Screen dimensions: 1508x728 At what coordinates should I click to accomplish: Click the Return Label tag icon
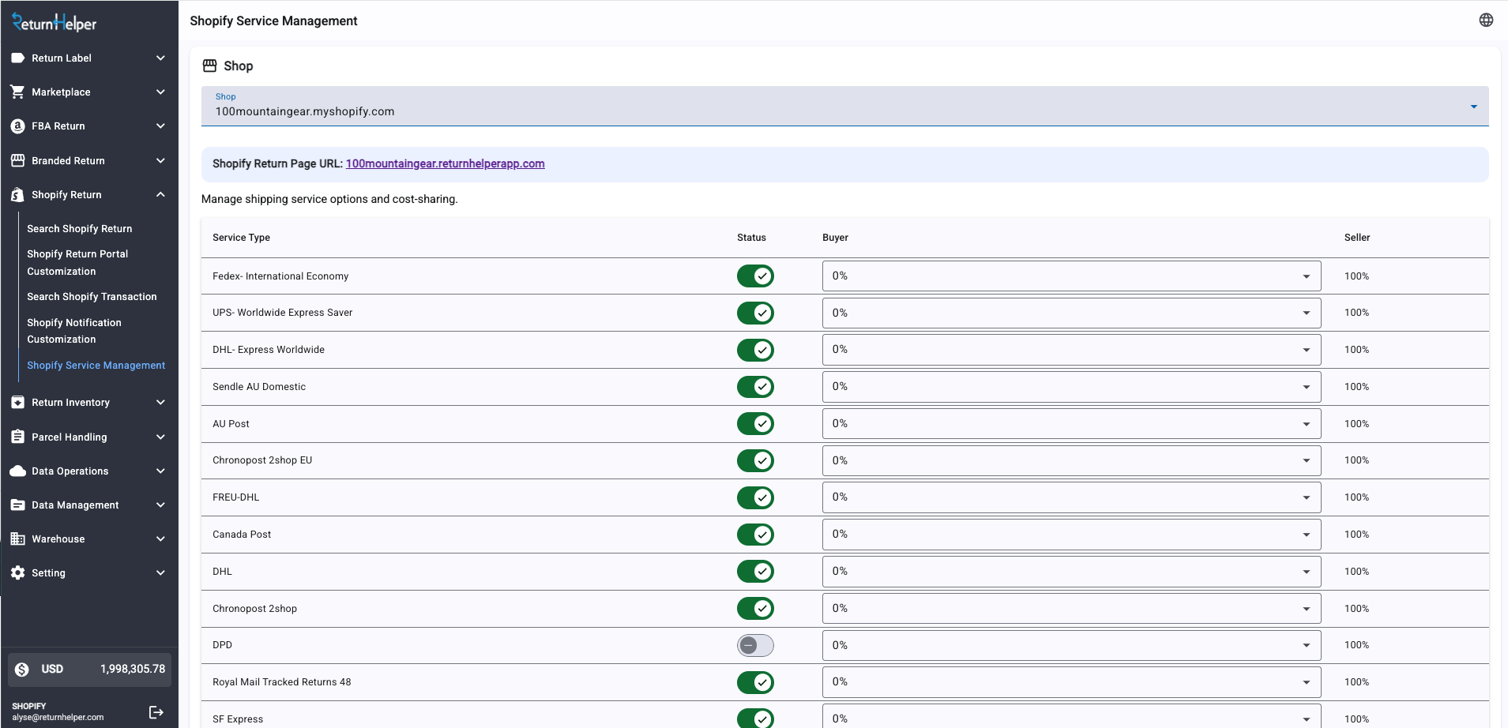[x=17, y=58]
